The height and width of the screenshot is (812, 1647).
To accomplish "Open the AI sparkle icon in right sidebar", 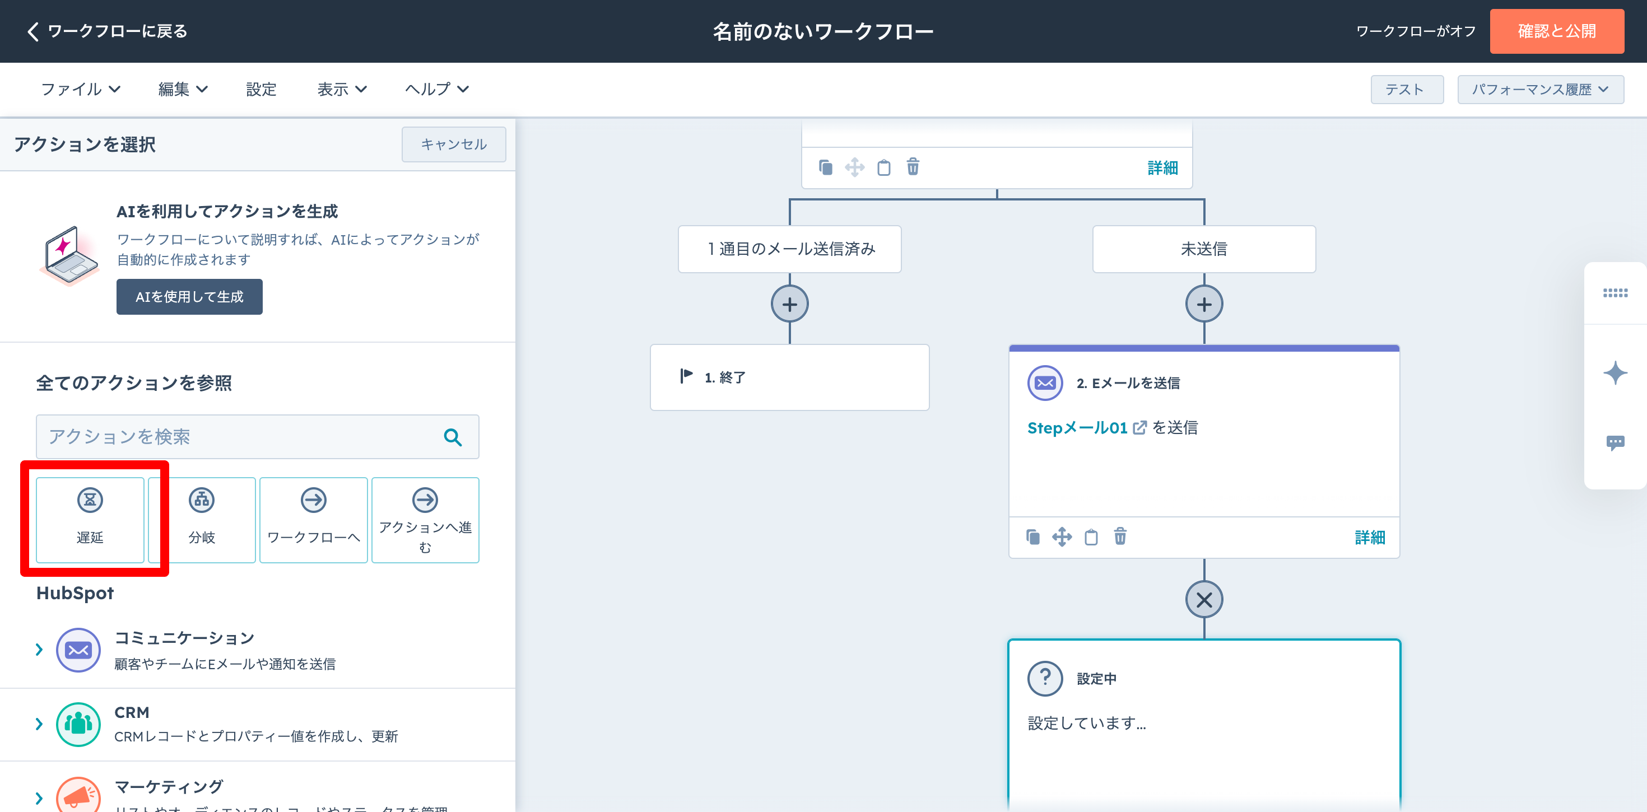I will click(1615, 373).
